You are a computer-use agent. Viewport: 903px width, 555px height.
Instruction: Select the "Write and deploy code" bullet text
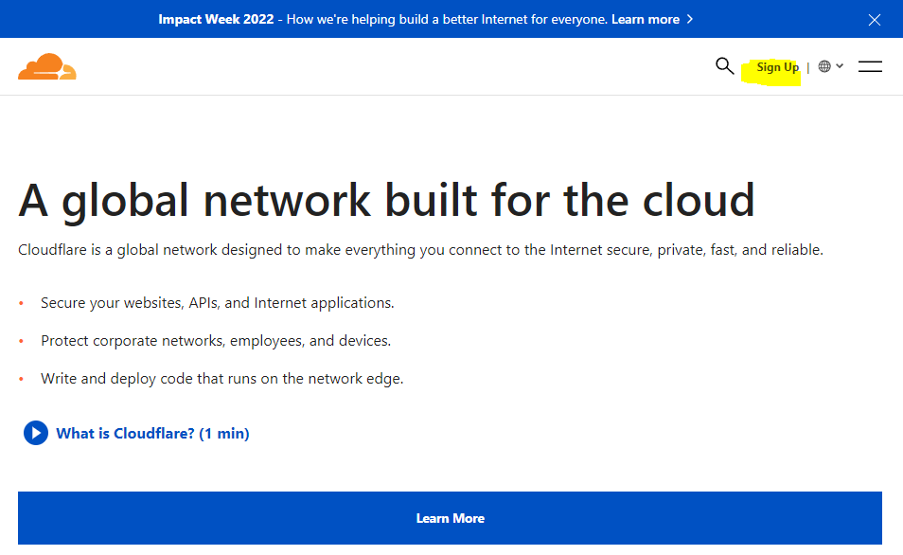tap(221, 379)
